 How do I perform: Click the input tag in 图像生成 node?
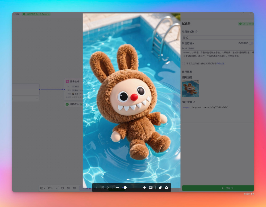click(x=76, y=87)
